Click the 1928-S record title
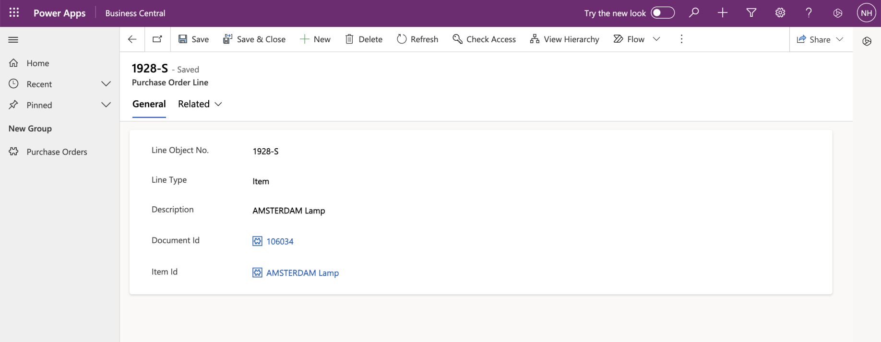The height and width of the screenshot is (342, 881). click(x=150, y=69)
